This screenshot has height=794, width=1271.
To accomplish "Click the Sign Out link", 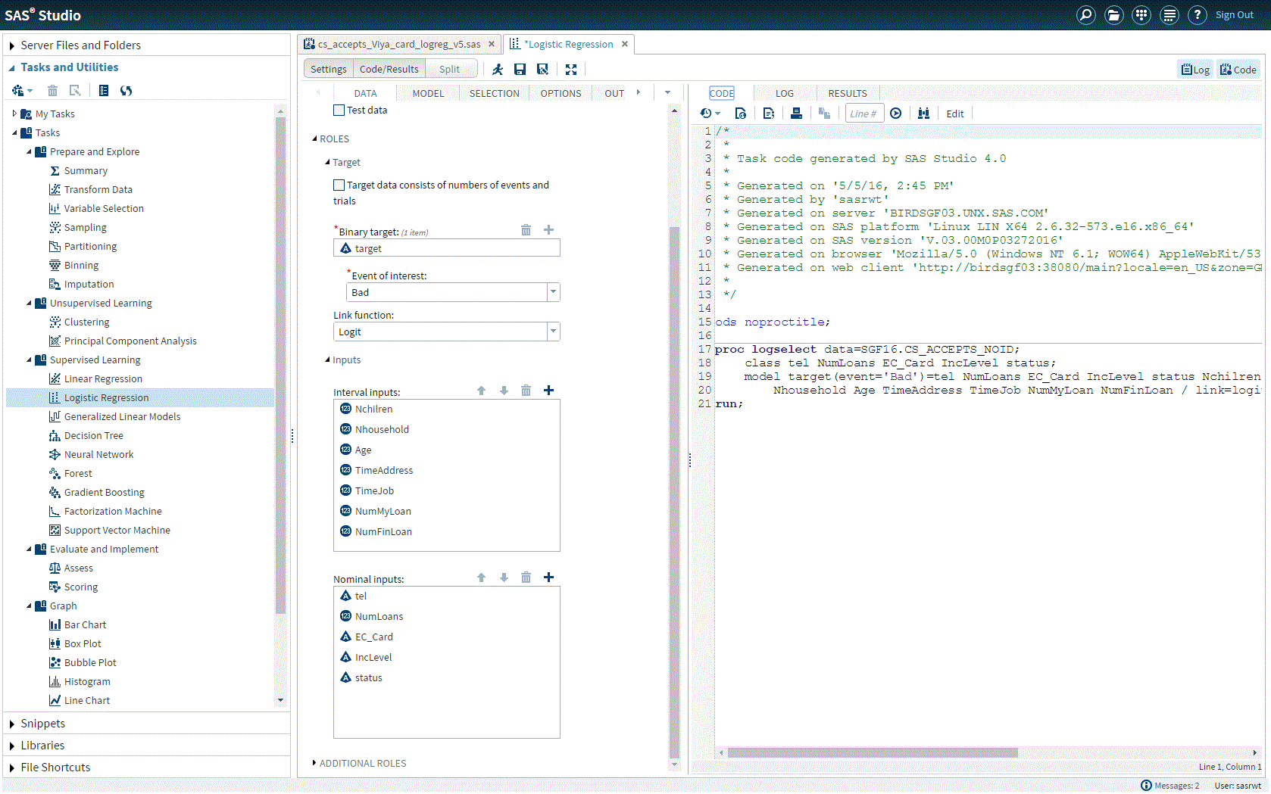I will 1235,14.
